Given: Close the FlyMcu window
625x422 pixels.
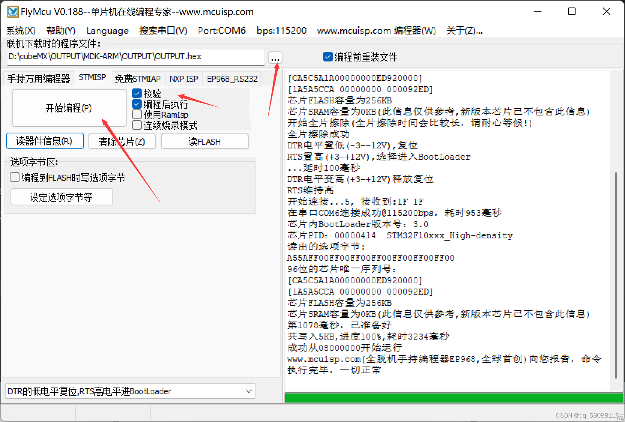Looking at the screenshot, I should tap(607, 12).
